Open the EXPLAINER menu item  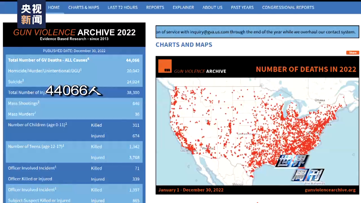(x=183, y=7)
